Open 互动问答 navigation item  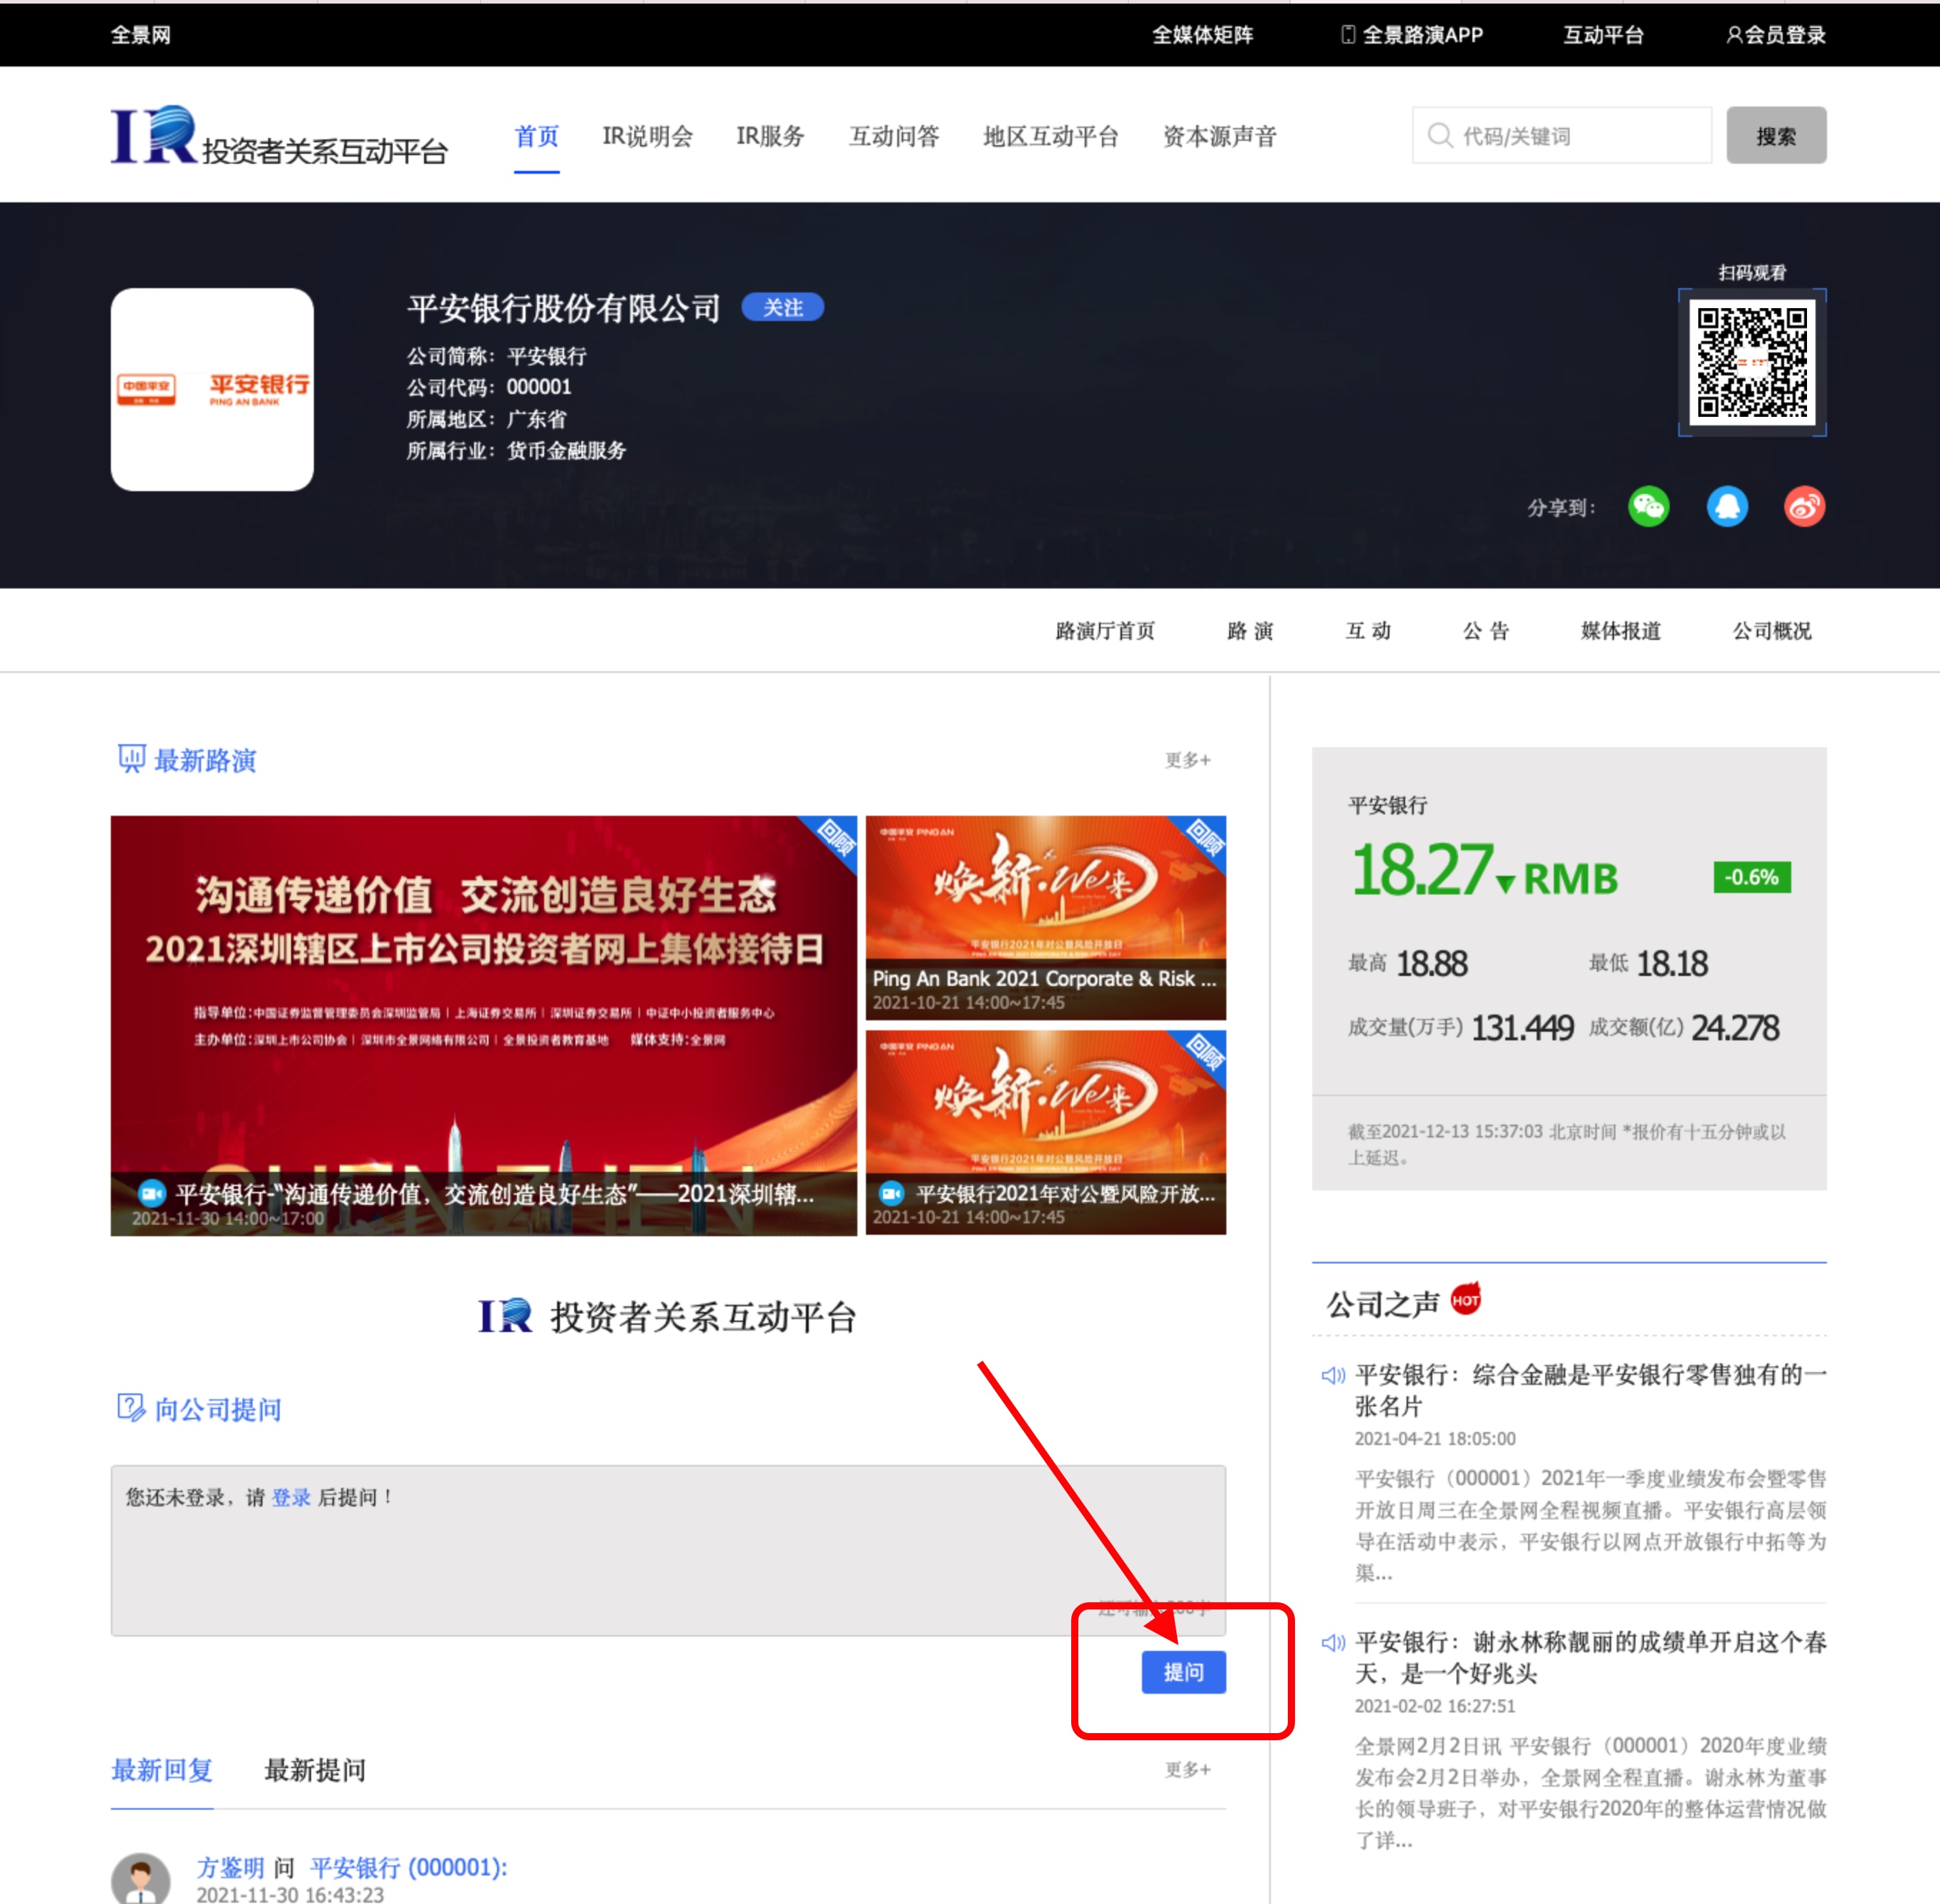[x=894, y=137]
